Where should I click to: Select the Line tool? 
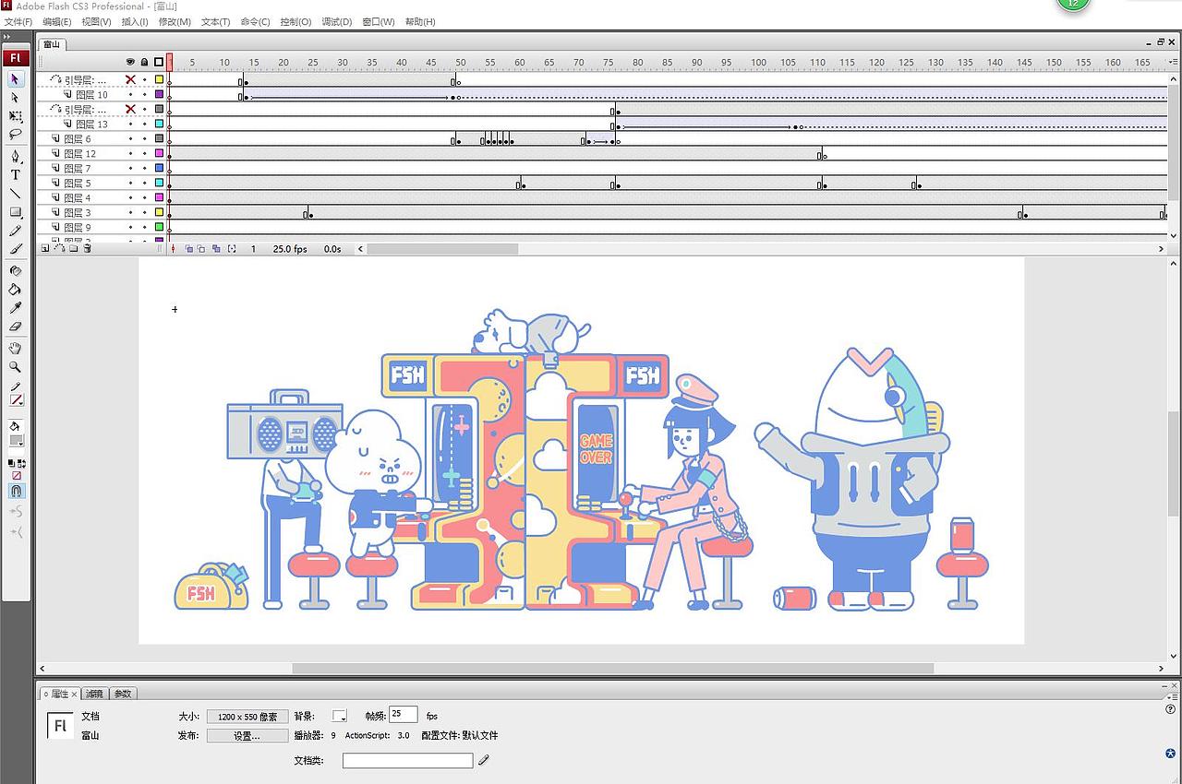click(x=15, y=194)
